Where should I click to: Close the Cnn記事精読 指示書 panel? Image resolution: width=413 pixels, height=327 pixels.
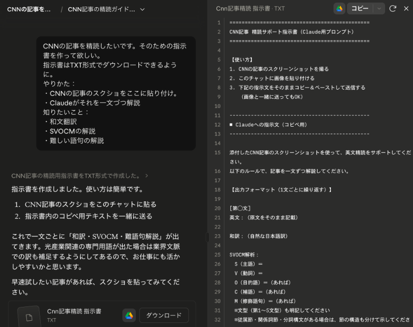point(406,9)
